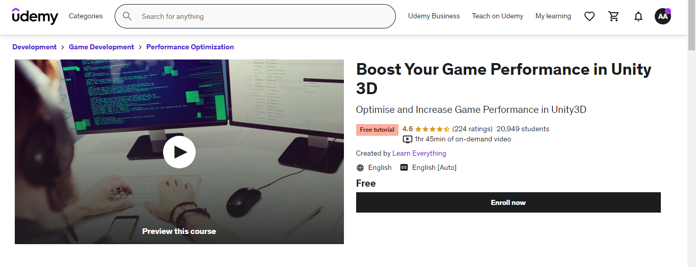Click the Free price label

[x=366, y=184]
